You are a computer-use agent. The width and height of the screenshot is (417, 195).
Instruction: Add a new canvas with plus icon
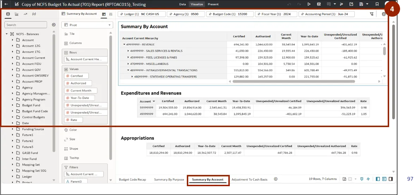pos(276,179)
